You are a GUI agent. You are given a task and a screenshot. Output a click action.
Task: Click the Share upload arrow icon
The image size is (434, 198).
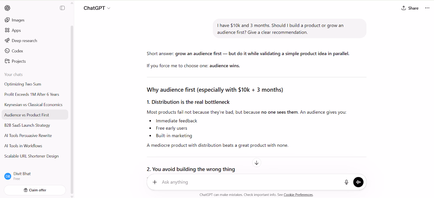point(404,8)
